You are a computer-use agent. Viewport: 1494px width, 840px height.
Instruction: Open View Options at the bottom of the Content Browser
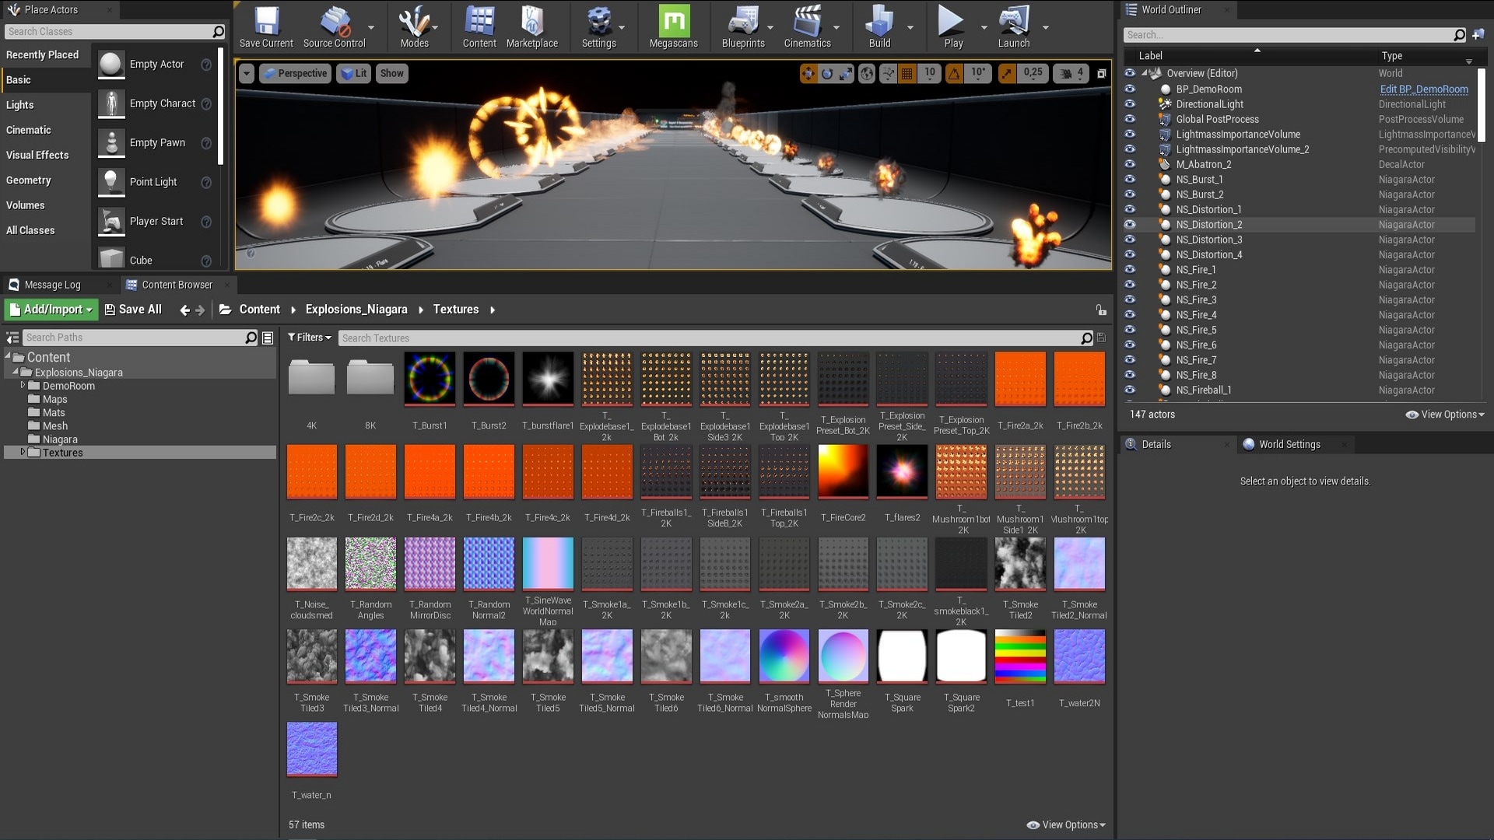[x=1065, y=824]
